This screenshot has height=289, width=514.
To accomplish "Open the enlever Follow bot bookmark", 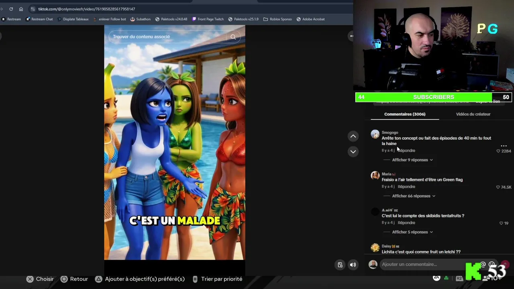I will tap(109, 19).
